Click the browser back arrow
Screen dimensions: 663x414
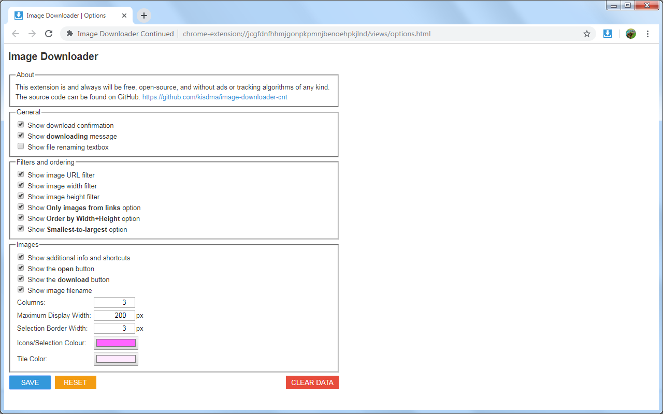[x=16, y=34]
